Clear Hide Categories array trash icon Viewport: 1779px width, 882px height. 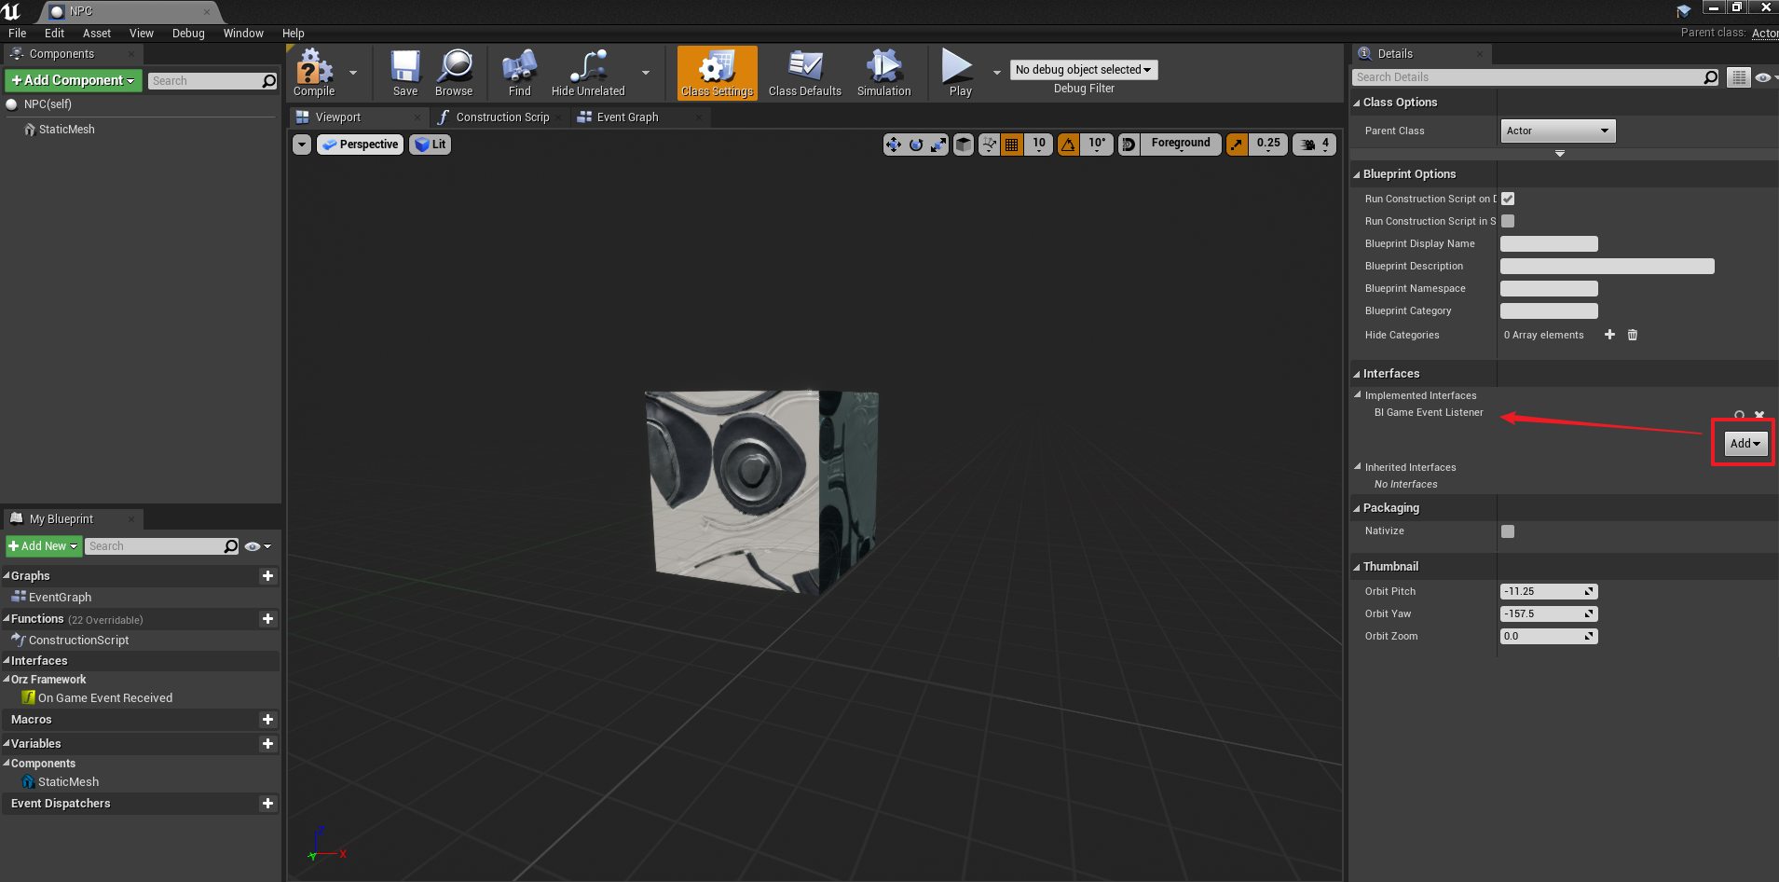click(x=1633, y=335)
